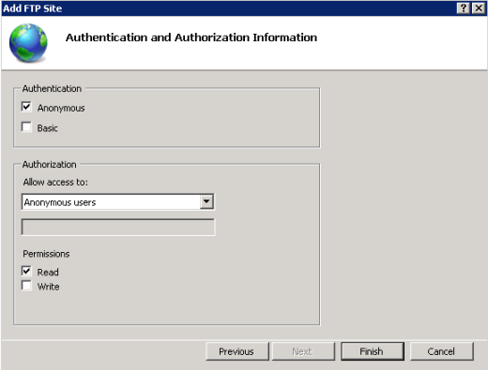488x370 pixels.
Task: Click the greyed-out Next button
Action: pos(303,351)
